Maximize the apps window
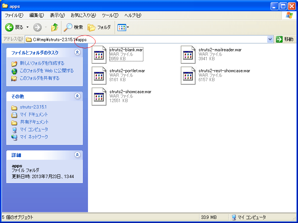The image size is (298, 223). 283,6
